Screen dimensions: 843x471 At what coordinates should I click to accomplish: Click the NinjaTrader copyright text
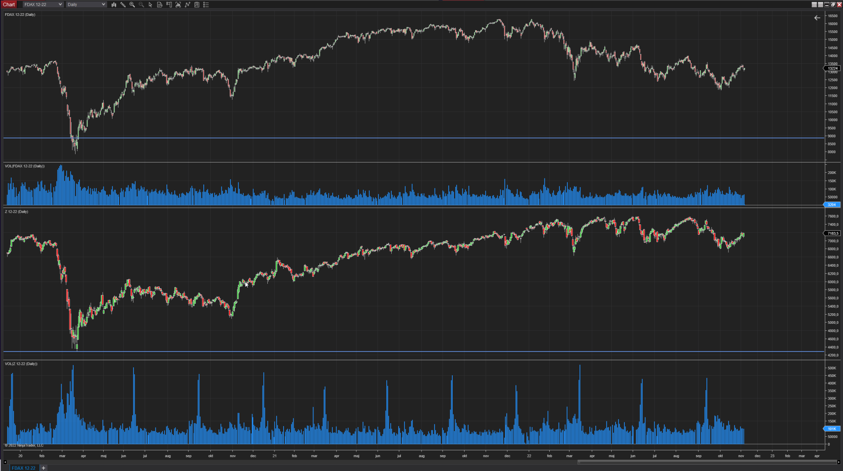point(23,445)
